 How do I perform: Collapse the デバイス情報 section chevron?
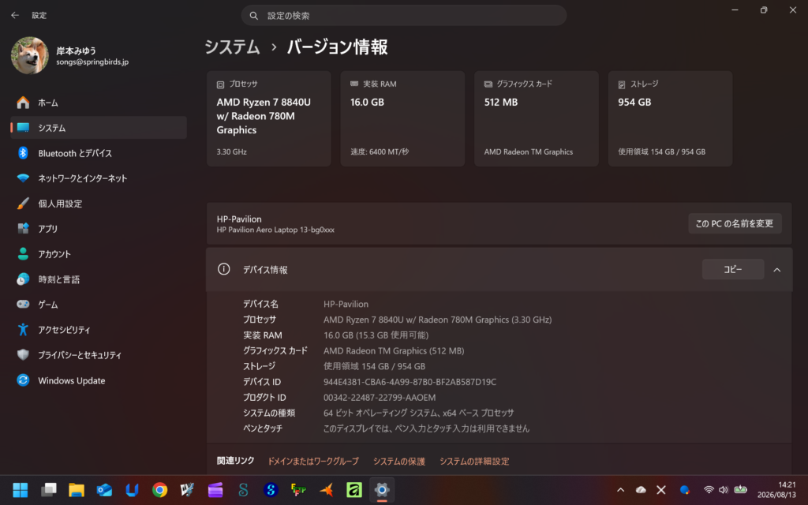point(776,270)
